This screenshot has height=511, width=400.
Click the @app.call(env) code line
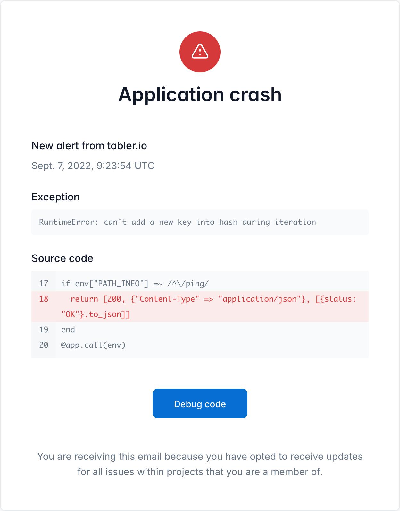point(93,345)
